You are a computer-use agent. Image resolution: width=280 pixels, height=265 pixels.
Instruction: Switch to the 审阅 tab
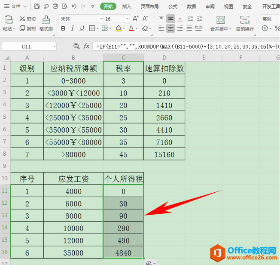pyautogui.click(x=210, y=6)
